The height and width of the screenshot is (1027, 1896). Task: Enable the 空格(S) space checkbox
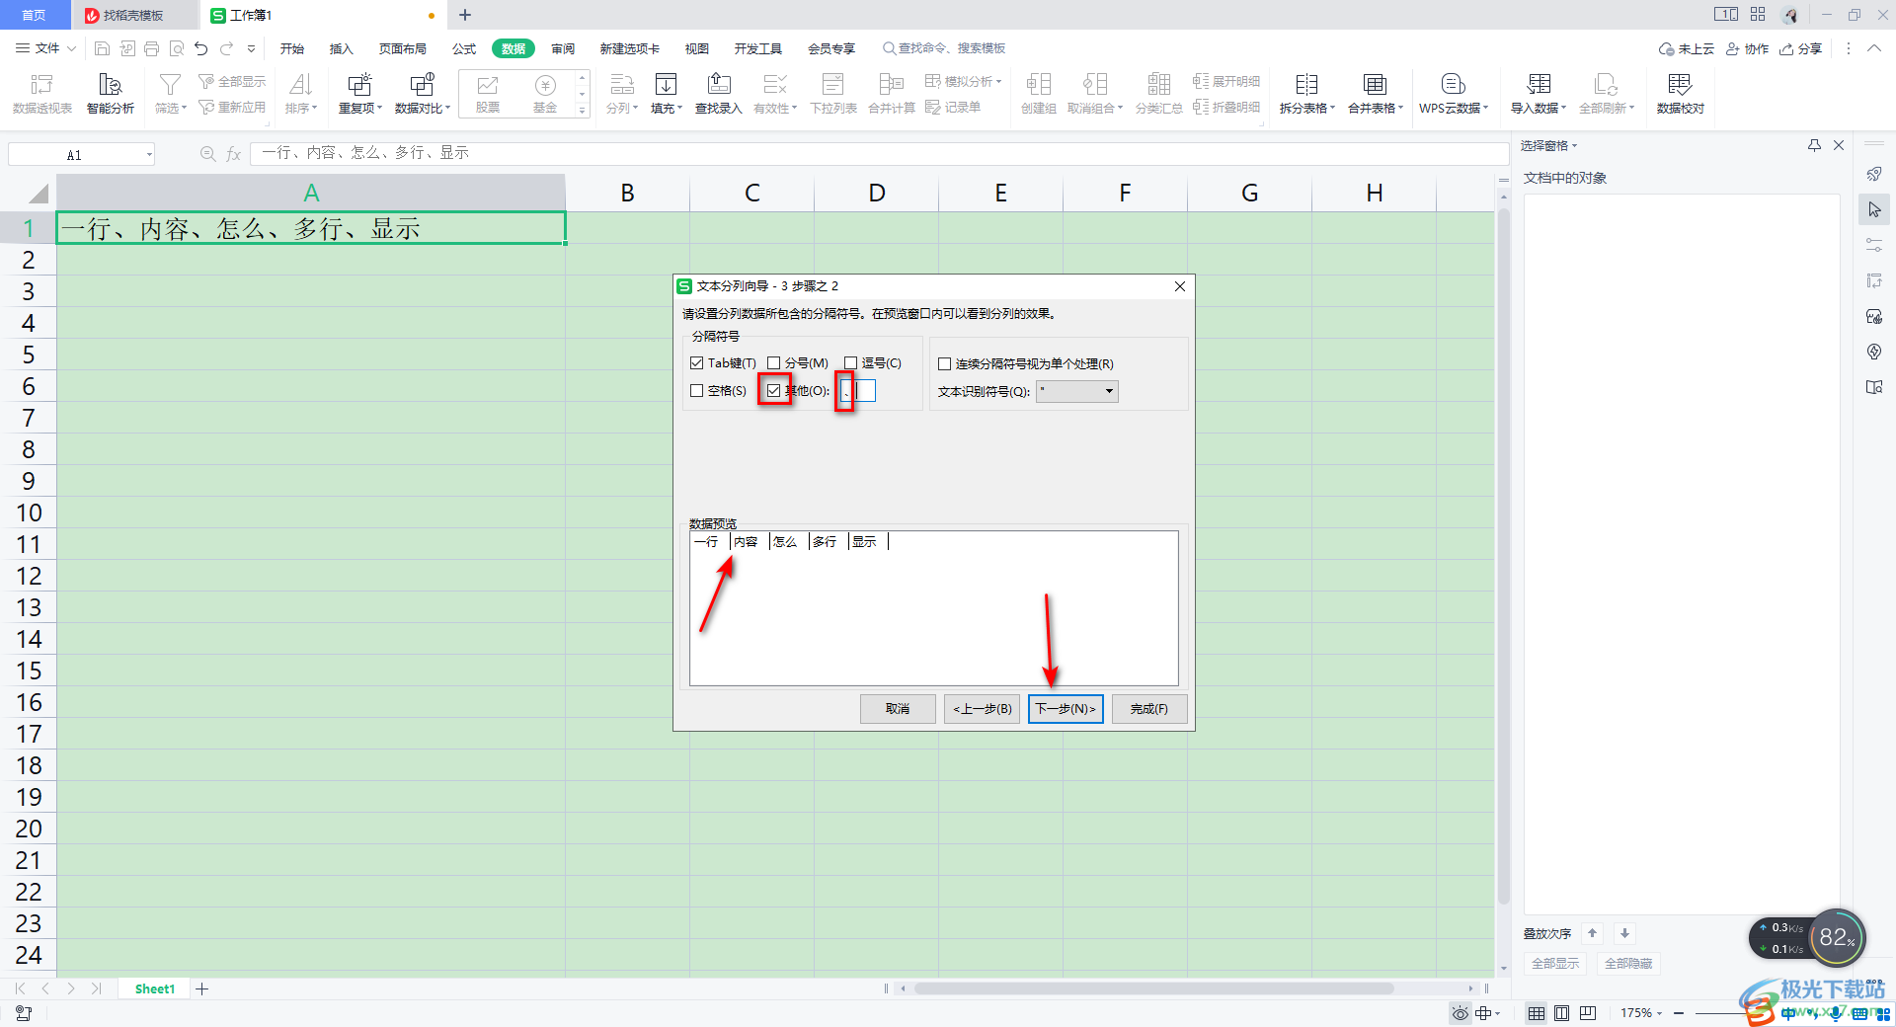click(697, 391)
